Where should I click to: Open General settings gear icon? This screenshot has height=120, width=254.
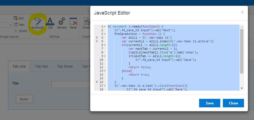(x=62, y=23)
